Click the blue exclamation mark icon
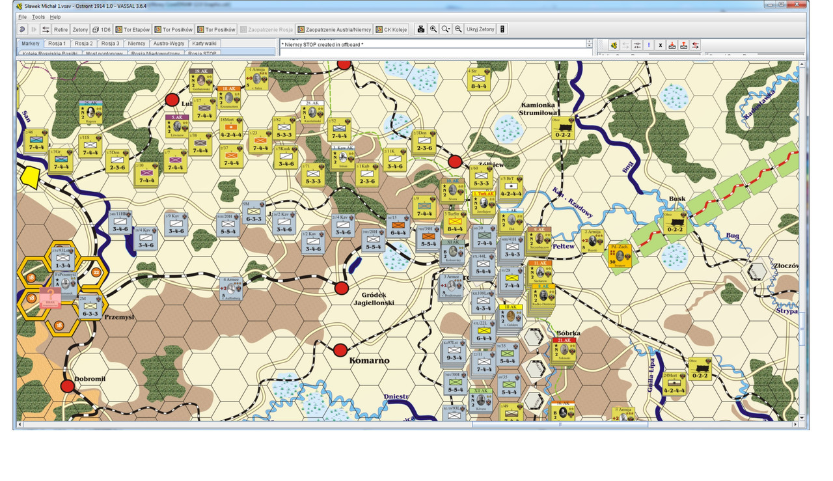 [649, 45]
